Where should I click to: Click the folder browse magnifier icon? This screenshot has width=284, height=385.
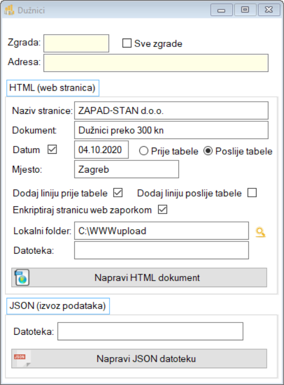click(261, 232)
